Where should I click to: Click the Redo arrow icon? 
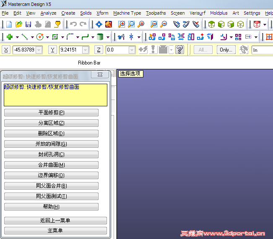pyautogui.click(x=83, y=24)
